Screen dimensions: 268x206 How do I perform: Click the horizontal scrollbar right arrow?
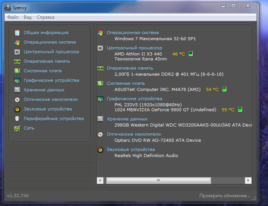coord(248,181)
